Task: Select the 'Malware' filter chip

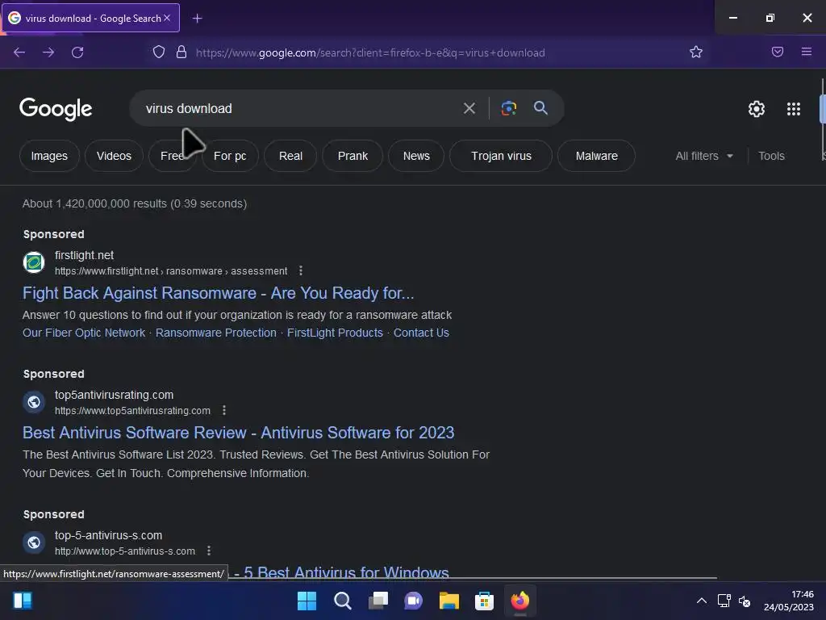Action: pyautogui.click(x=596, y=156)
